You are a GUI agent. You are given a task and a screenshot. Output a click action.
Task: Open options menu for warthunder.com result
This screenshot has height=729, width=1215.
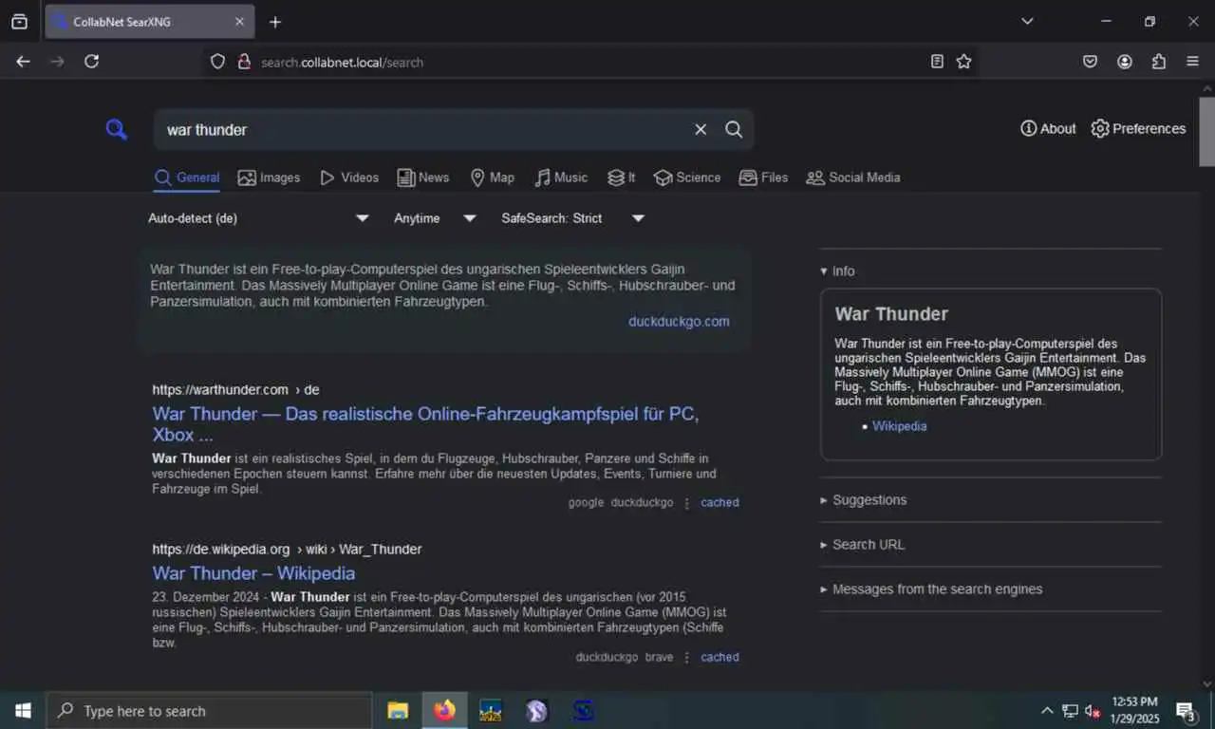[687, 503]
